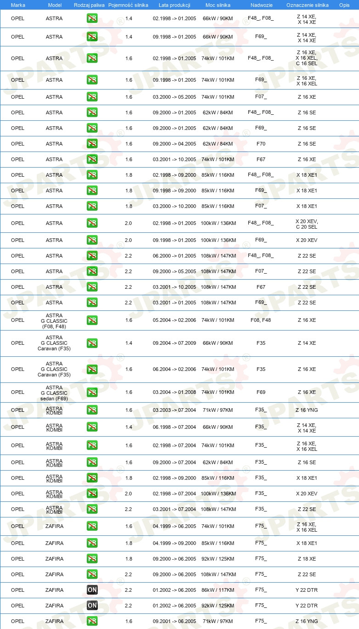Click fuel icon in Astra Kombi Z 16 YNG row

(92, 410)
